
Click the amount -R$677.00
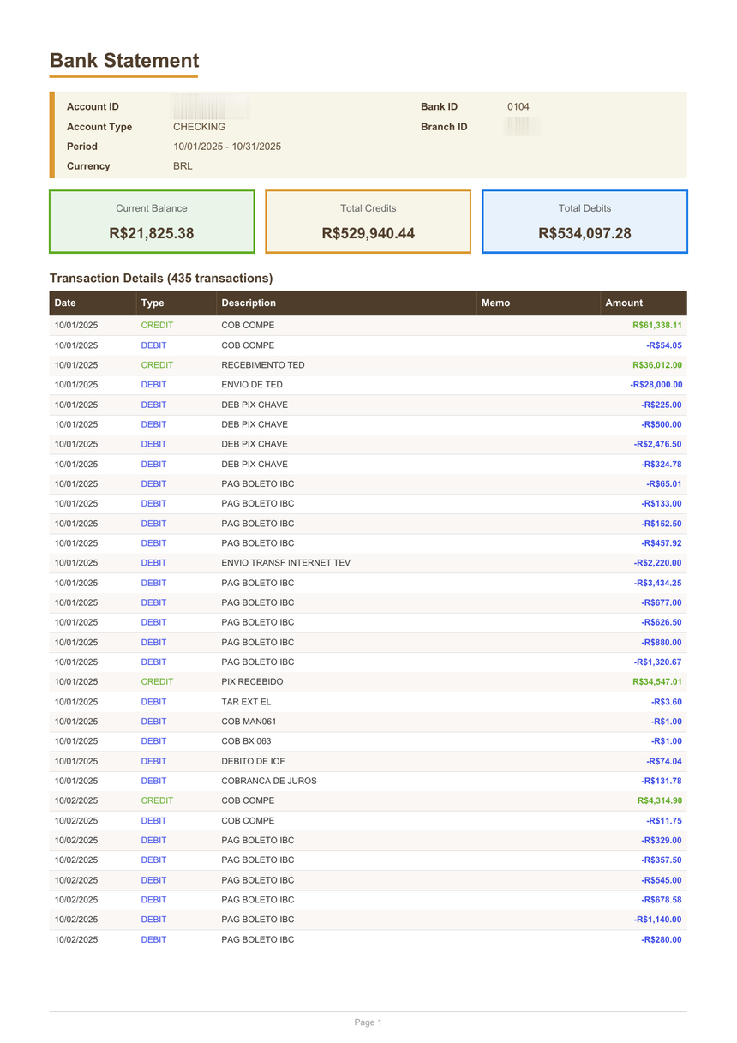click(x=662, y=602)
